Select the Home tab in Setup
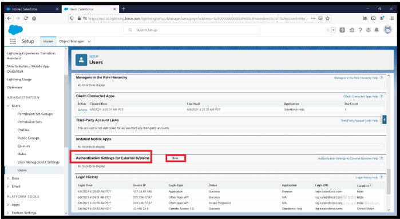 click(48, 41)
